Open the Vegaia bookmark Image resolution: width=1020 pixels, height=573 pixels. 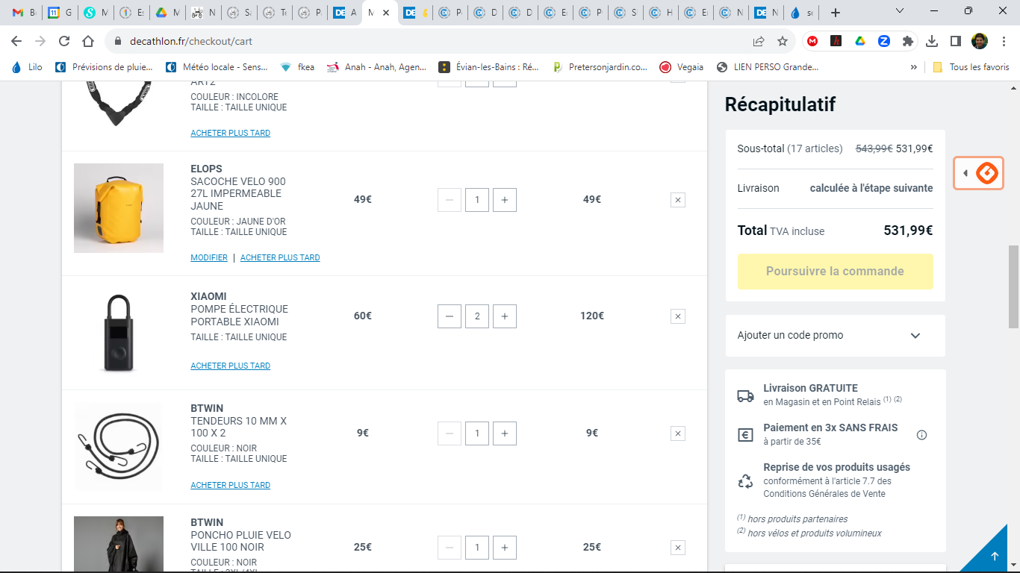pyautogui.click(x=681, y=67)
